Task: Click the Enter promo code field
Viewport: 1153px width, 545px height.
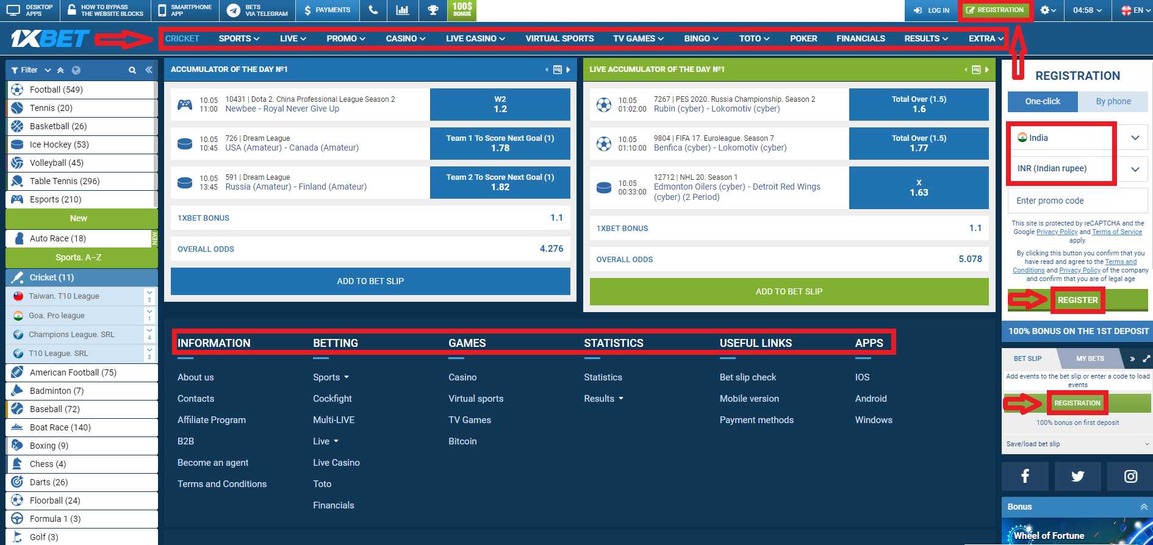Action: tap(1078, 201)
